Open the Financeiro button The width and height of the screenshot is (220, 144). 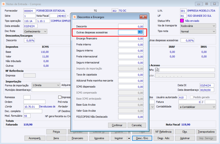78,138
